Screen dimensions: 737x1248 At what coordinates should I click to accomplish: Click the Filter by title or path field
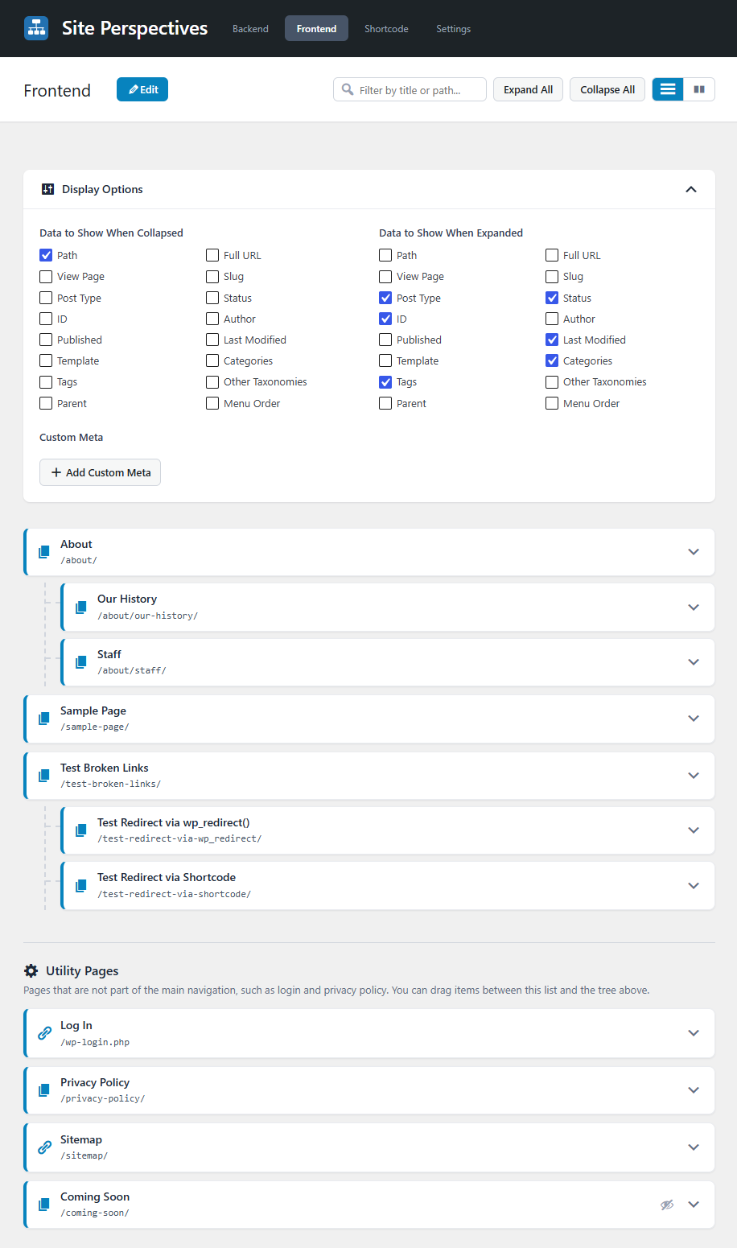click(x=410, y=89)
